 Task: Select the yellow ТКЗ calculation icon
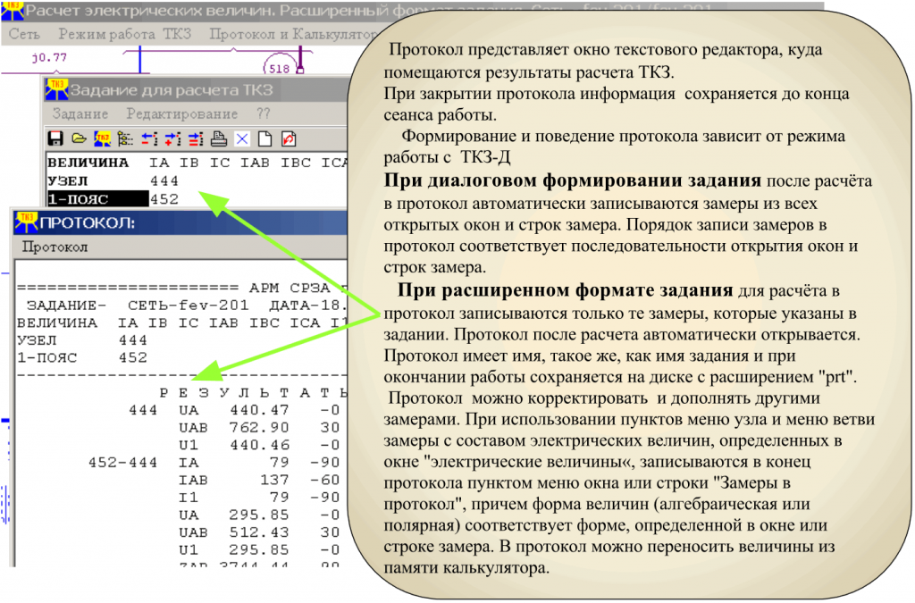103,139
